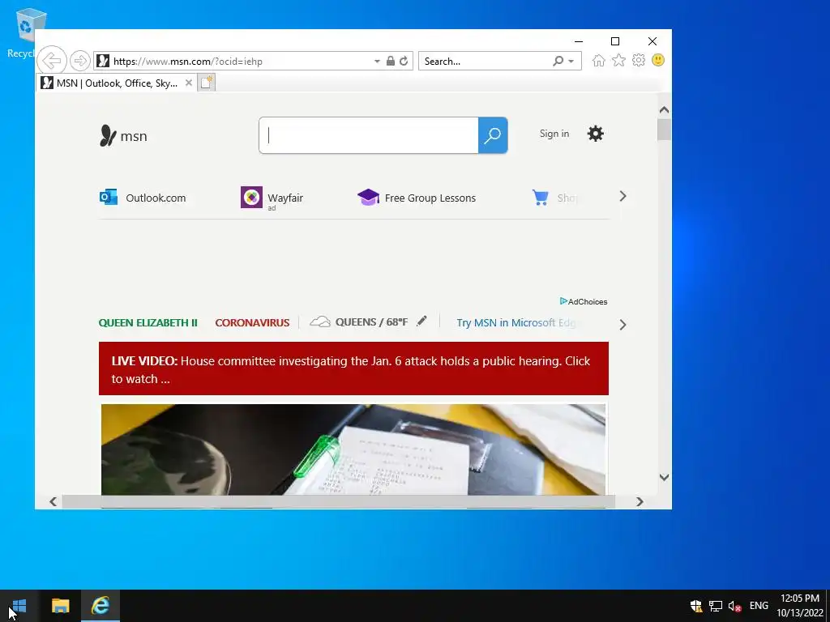Click the smiley feedback icon
The image size is (830, 622).
[x=658, y=60]
